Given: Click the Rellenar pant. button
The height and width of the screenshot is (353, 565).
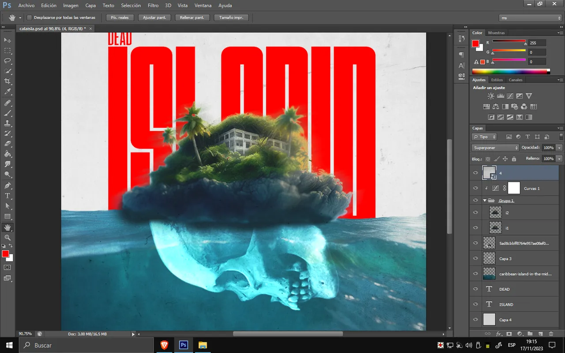Looking at the screenshot, I should [192, 18].
